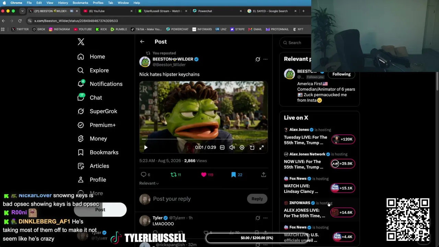Open the TWITTER bookmark
The image size is (439, 247).
tap(20, 30)
